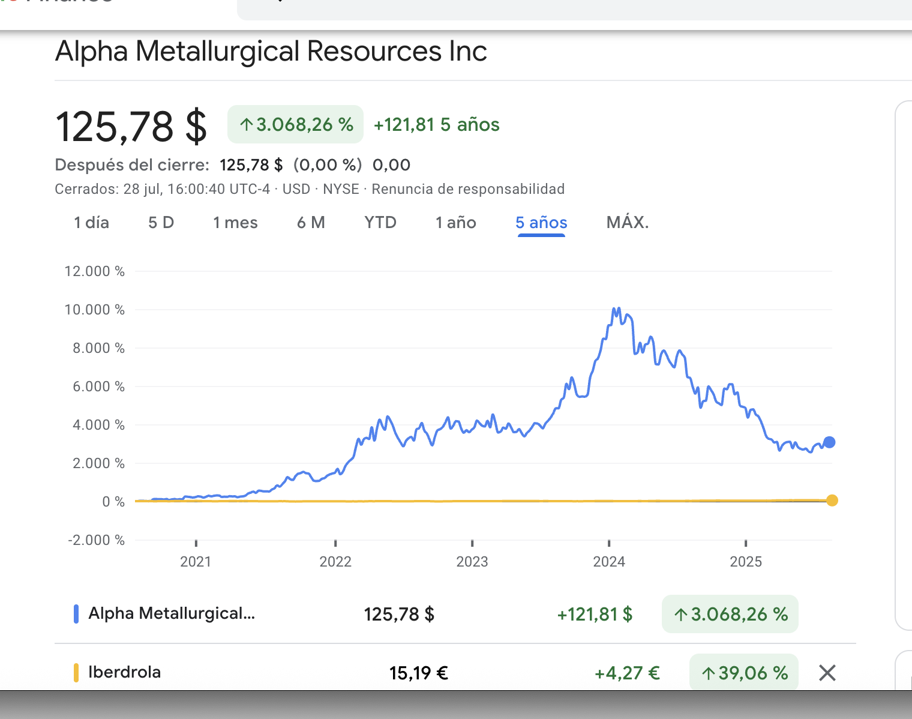Show the "1 mes" chart range

click(x=235, y=223)
